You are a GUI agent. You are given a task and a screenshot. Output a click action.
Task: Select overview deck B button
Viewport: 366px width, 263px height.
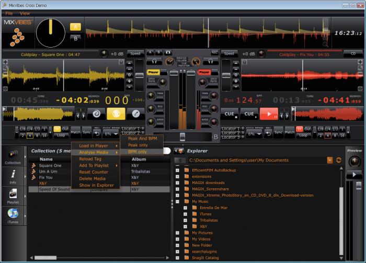75,38
